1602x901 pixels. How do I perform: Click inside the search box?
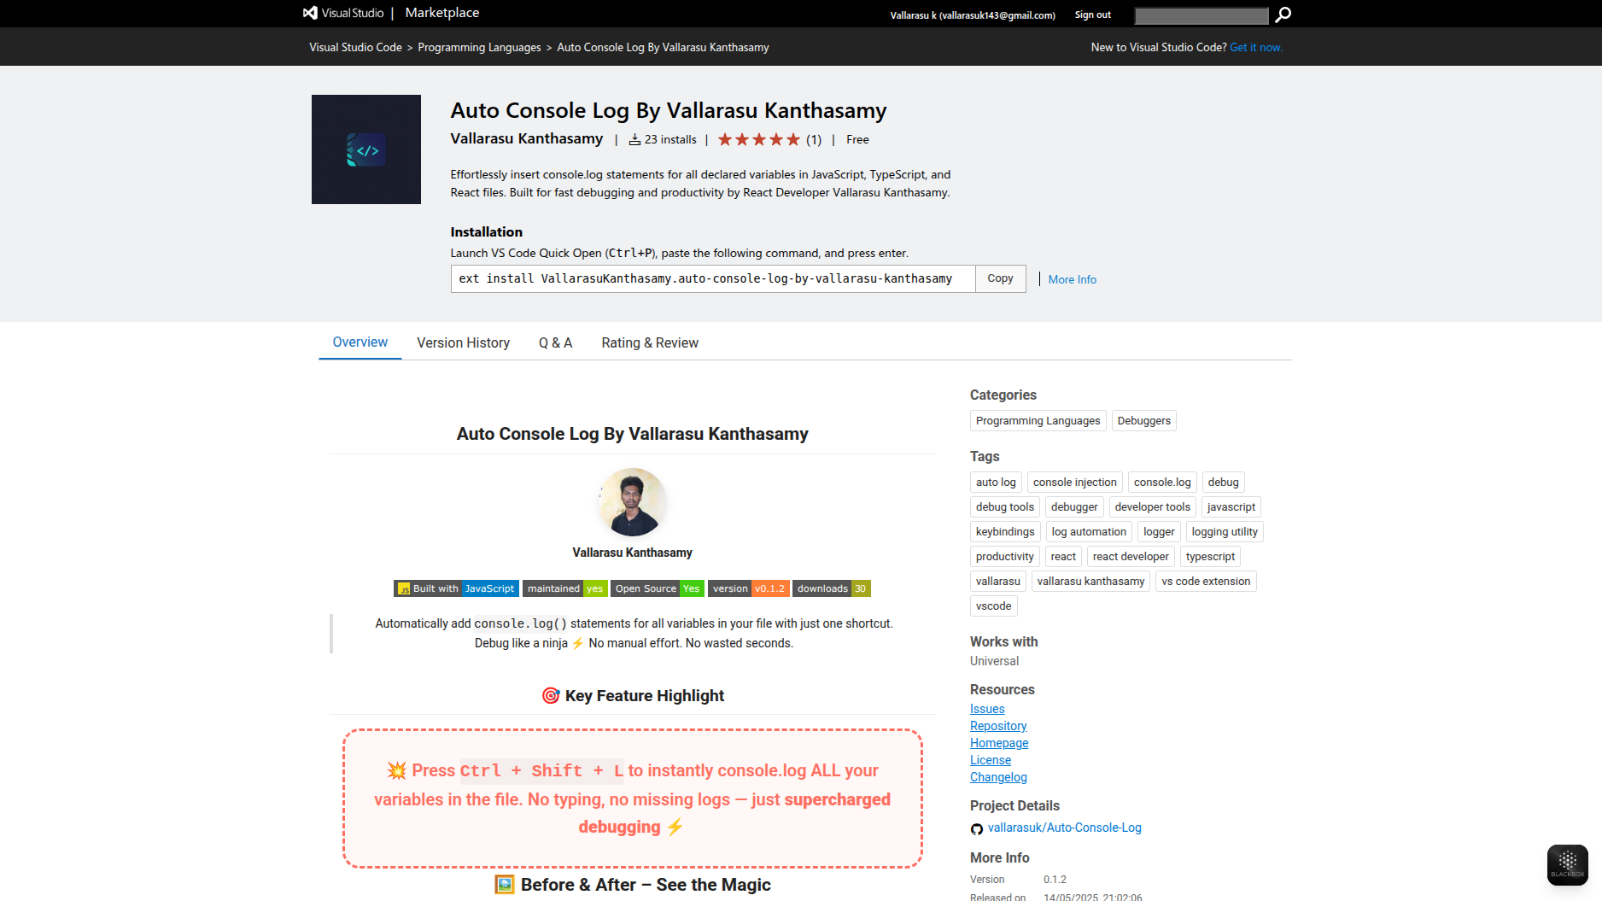pyautogui.click(x=1201, y=15)
